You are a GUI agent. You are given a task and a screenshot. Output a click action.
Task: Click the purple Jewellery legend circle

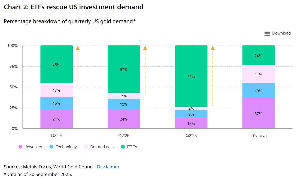pos(20,147)
